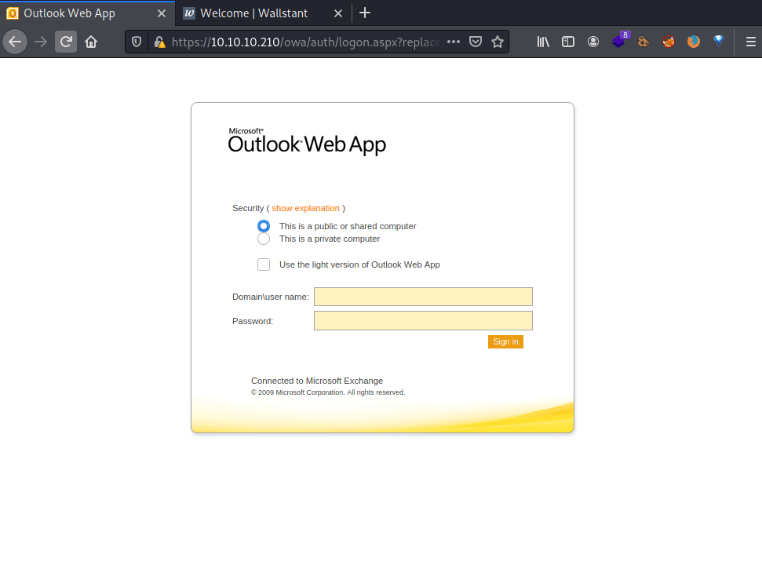Open the orange fox extension icon
762x580 pixels.
coord(694,42)
